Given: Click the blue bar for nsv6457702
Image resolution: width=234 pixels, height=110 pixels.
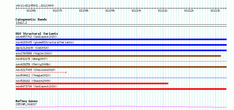Looking at the screenshot, I should tap(121, 39).
